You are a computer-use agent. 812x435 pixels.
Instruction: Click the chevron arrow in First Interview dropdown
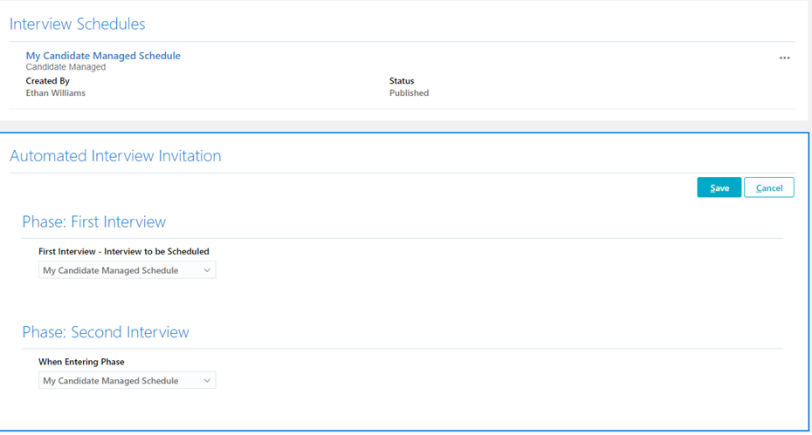[x=207, y=270]
